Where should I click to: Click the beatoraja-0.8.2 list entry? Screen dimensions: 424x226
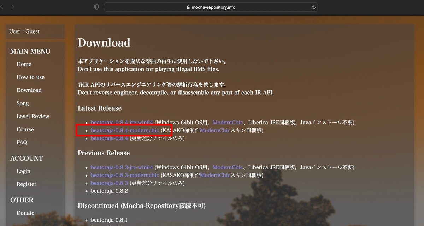[109, 191]
